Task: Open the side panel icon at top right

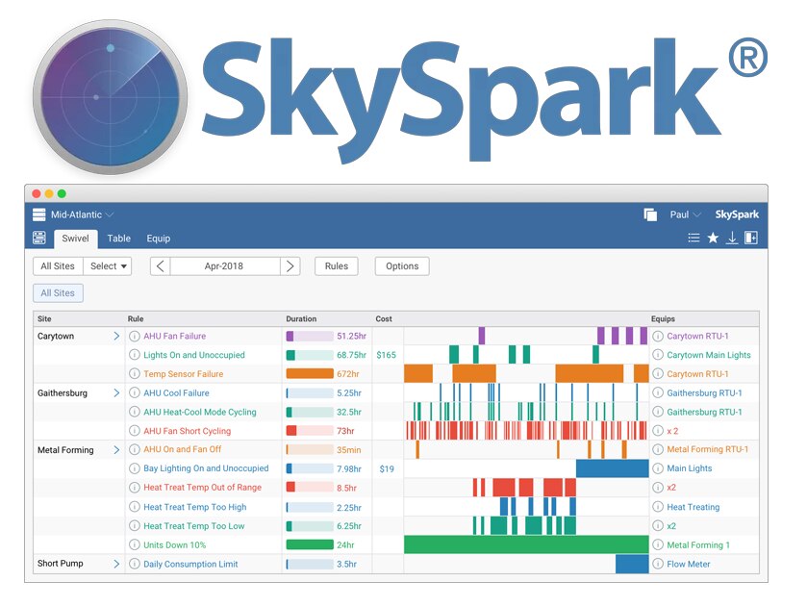Action: (751, 238)
